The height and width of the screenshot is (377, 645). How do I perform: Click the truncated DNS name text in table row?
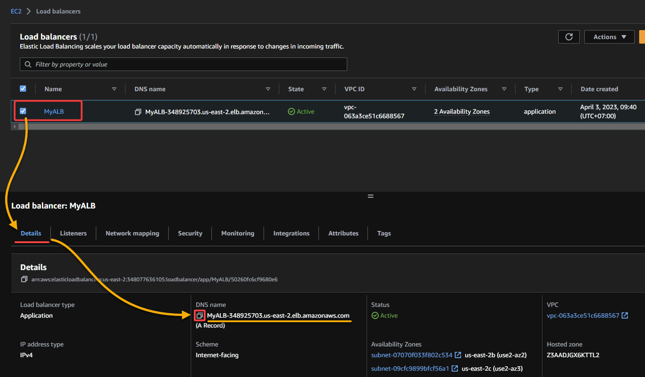(207, 112)
